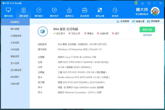165x110 pixels.
Task: Open 显示器信息 in the sidebar
Action: point(15,70)
